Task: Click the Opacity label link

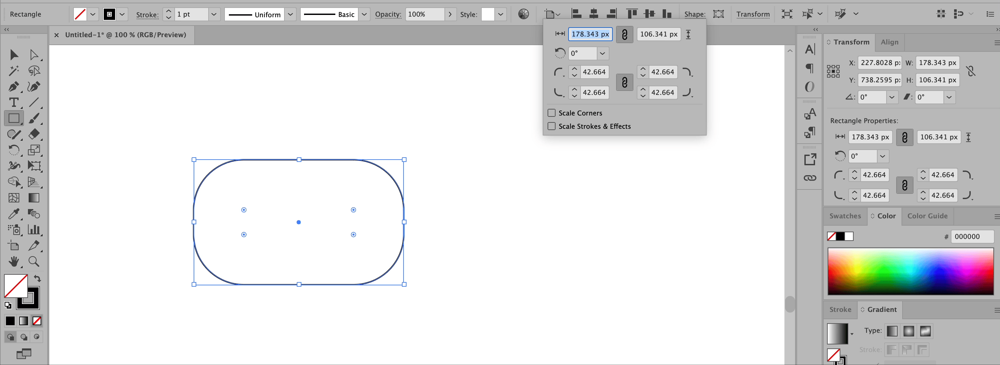Action: (388, 14)
